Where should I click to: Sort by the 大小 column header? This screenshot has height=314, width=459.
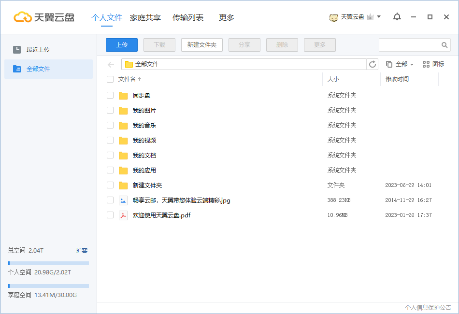(x=333, y=79)
